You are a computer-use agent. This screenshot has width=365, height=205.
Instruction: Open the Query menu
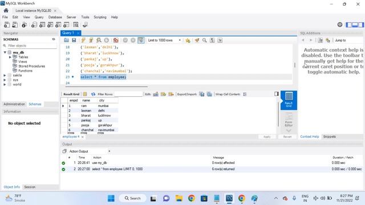pyautogui.click(x=39, y=17)
